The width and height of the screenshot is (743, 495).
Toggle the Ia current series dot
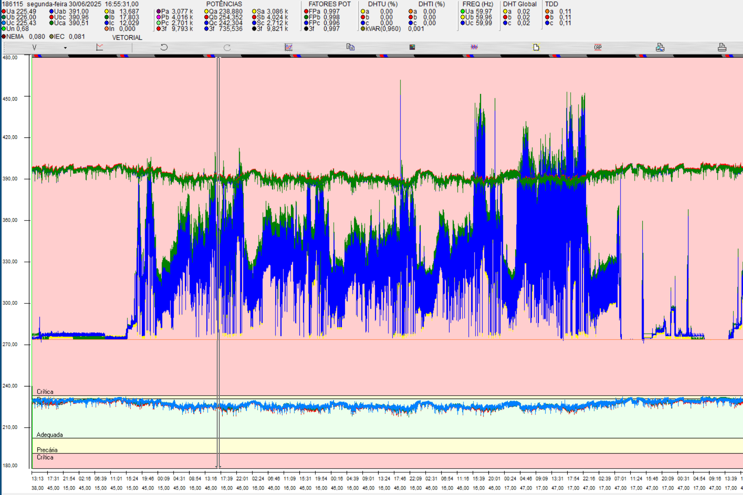point(107,12)
